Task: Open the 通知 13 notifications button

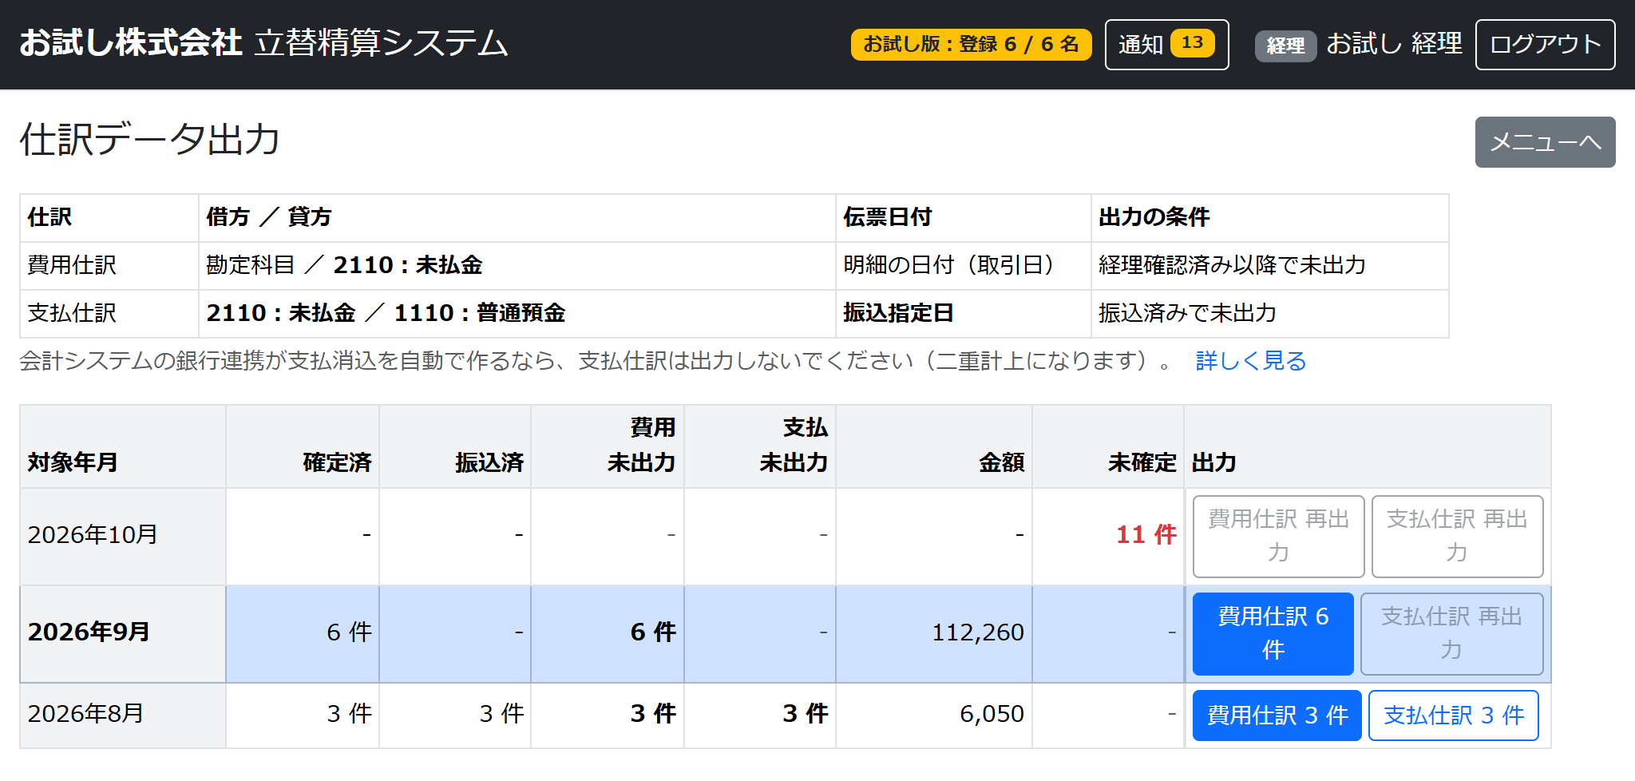Action: [1166, 45]
